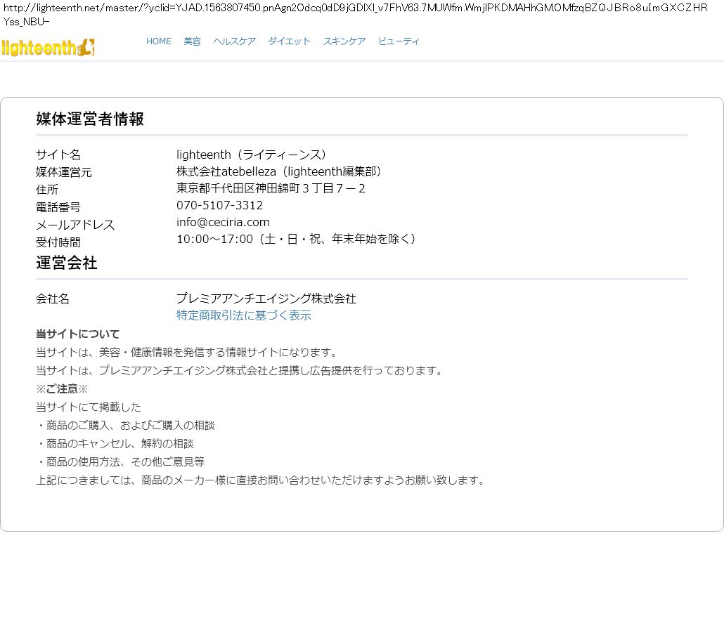Click the page URL text at top
This screenshot has height=642, width=724.
pos(354,14)
